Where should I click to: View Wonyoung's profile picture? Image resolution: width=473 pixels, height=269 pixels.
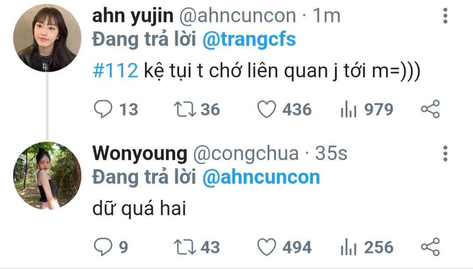coord(47,176)
